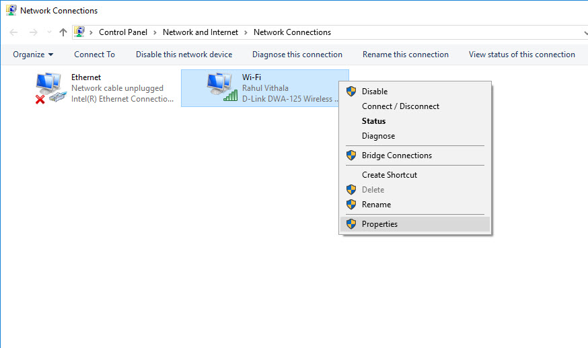Click the Network Connections title bar icon
Viewport: 588px width, 348px height.
(11, 10)
